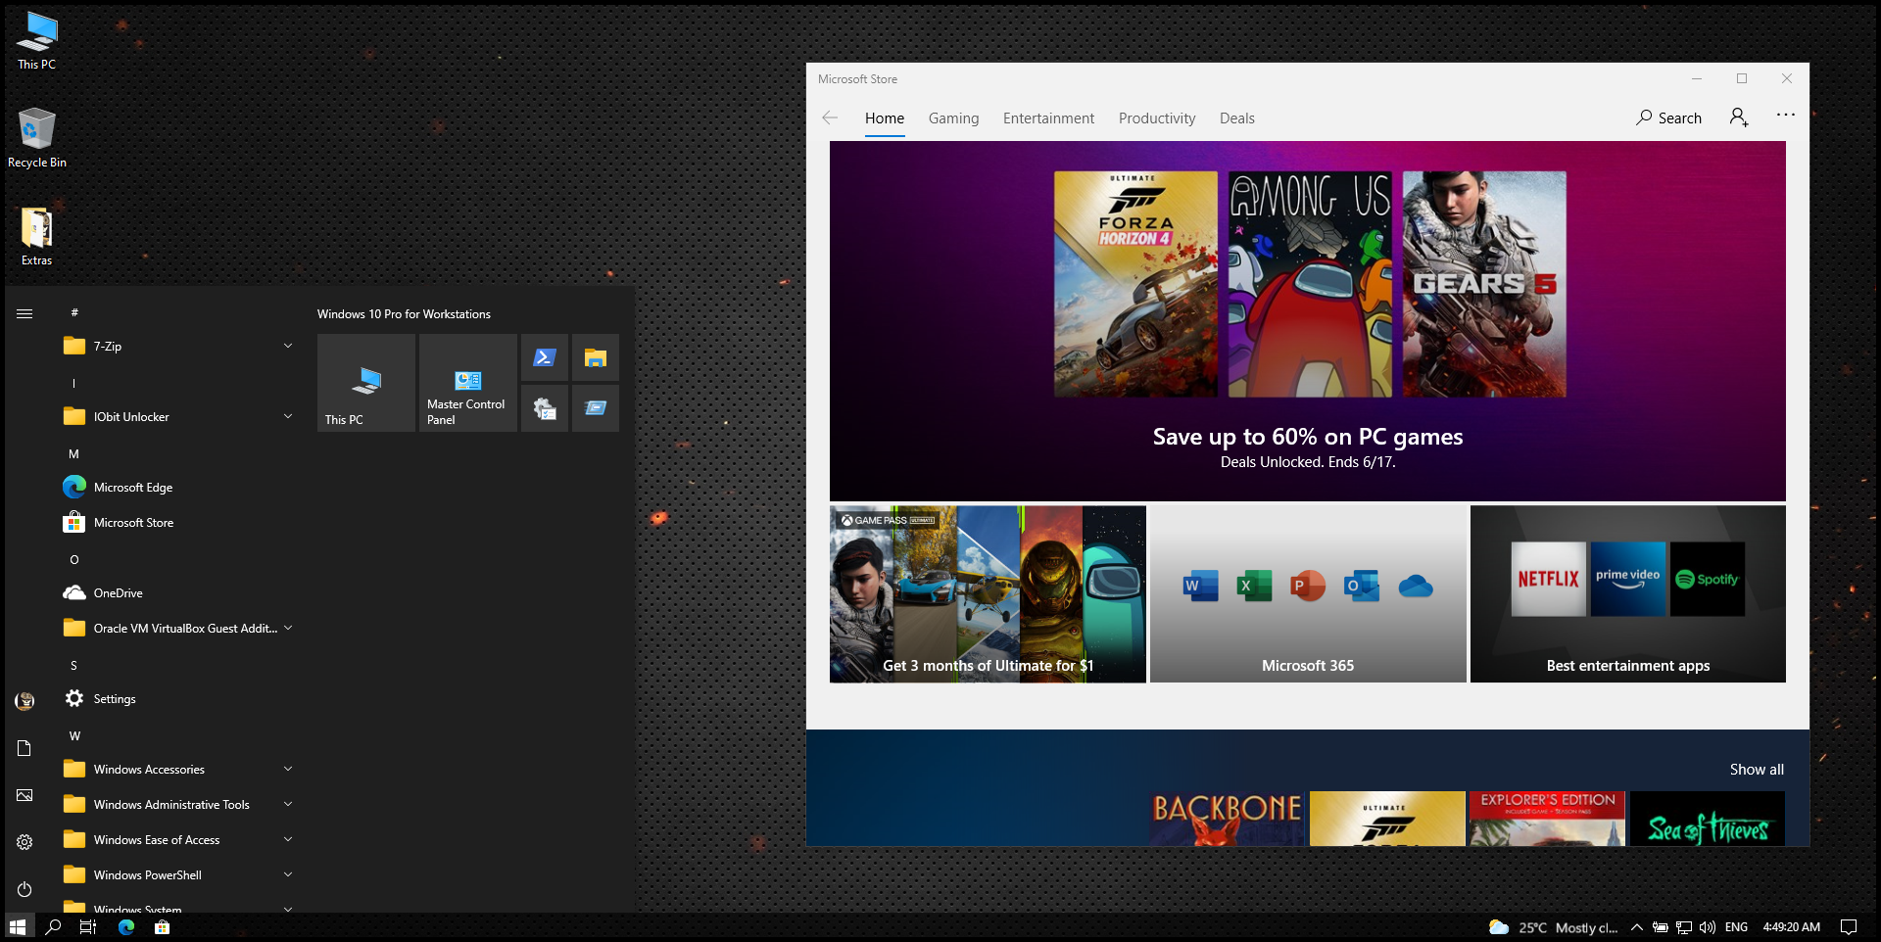Expand Windows Ease of Access folder
1881x942 pixels.
pos(178,839)
